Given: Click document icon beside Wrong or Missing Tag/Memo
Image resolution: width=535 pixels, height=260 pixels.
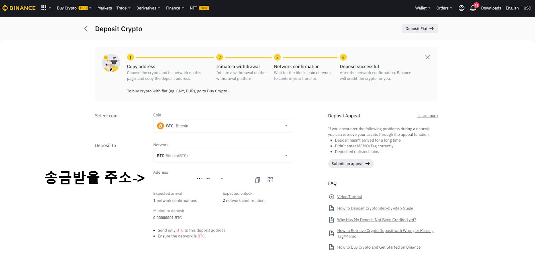Looking at the screenshot, I should 332,234.
